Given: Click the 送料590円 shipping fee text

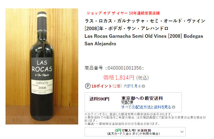Looking at the screenshot, I should tap(99, 99).
